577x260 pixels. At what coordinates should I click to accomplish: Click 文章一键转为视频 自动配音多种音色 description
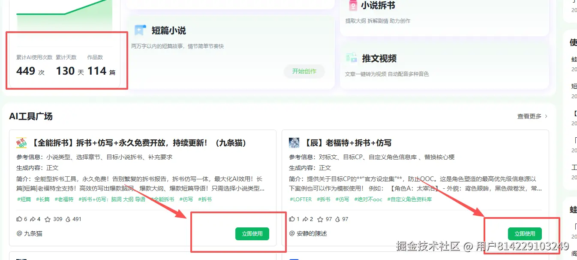point(387,74)
